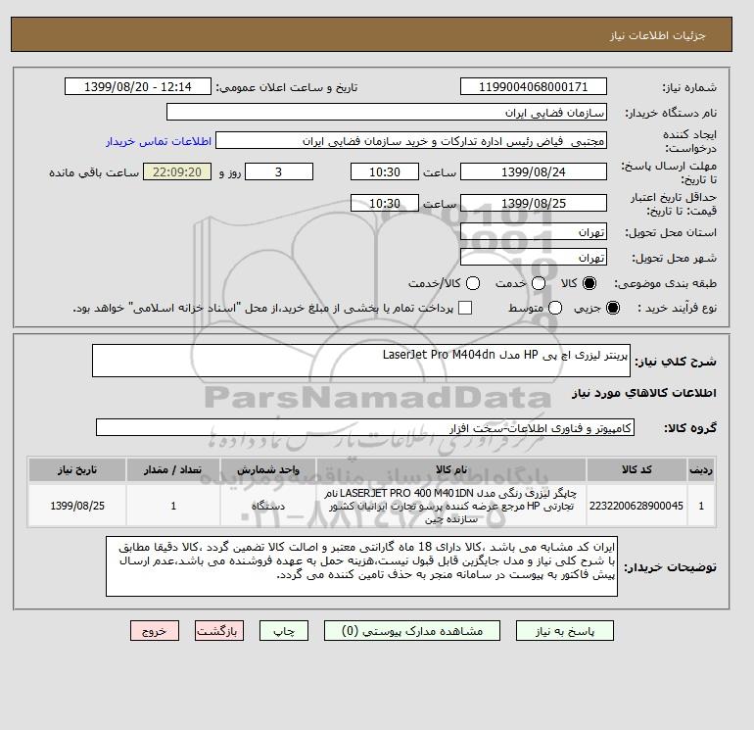
Task: Click the need number field 1199004068000171
Action: click(534, 87)
